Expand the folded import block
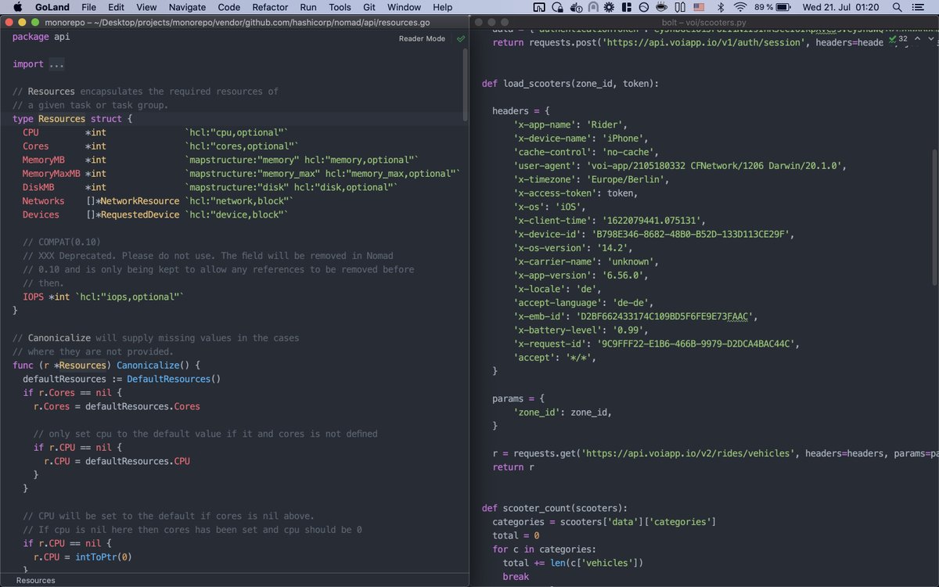Viewport: 939px width, 587px height. pos(56,63)
